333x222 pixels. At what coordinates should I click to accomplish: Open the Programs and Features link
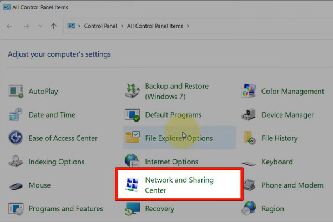66,209
